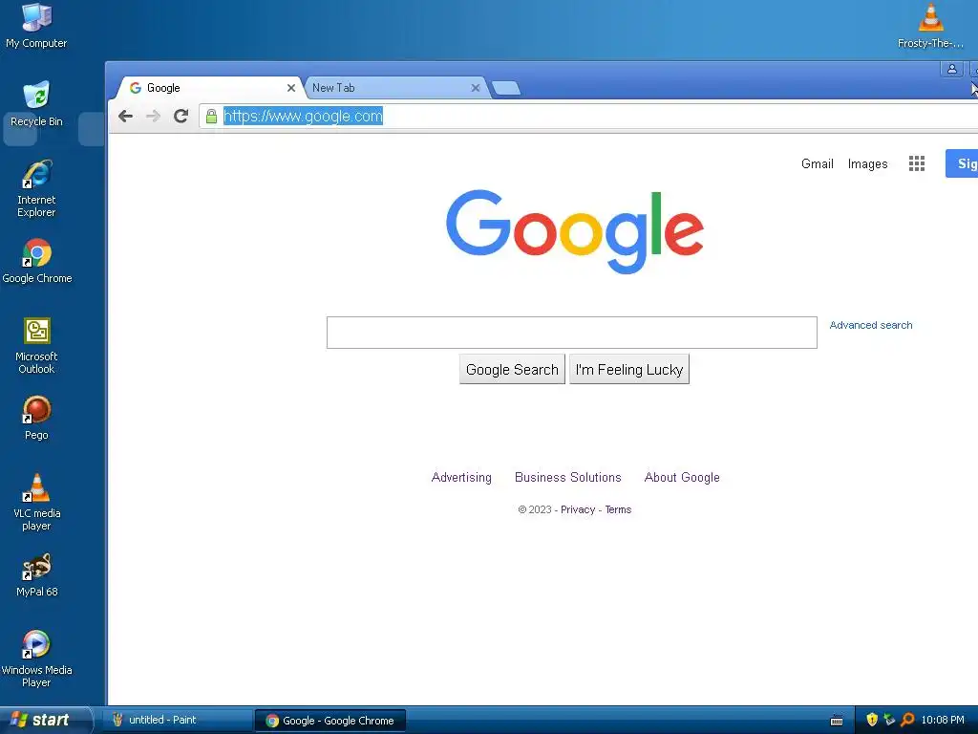The height and width of the screenshot is (734, 978).
Task: Open the Gmail link
Action: (818, 163)
